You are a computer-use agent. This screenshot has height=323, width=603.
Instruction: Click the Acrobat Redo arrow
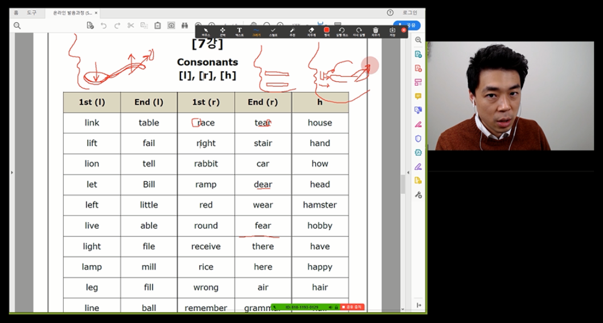click(117, 26)
